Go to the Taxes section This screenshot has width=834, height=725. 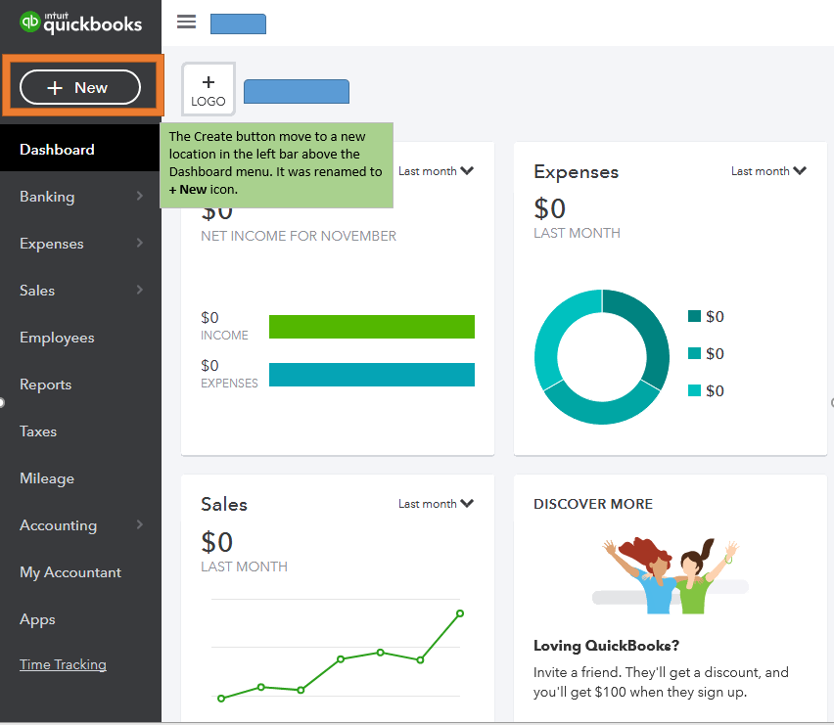click(38, 431)
